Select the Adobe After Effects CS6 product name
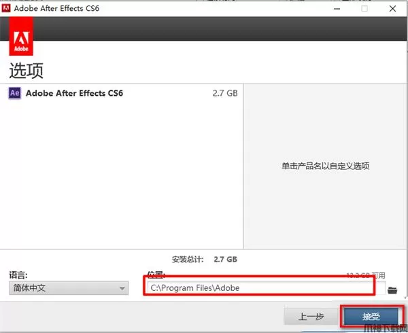This screenshot has height=333, width=408. tap(74, 93)
